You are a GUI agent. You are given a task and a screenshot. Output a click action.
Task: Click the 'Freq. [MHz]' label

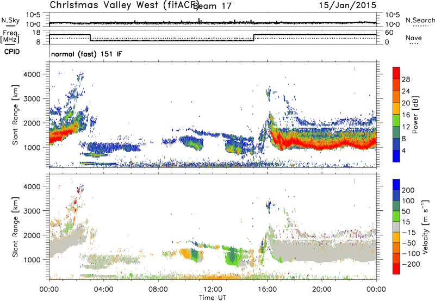coord(10,36)
